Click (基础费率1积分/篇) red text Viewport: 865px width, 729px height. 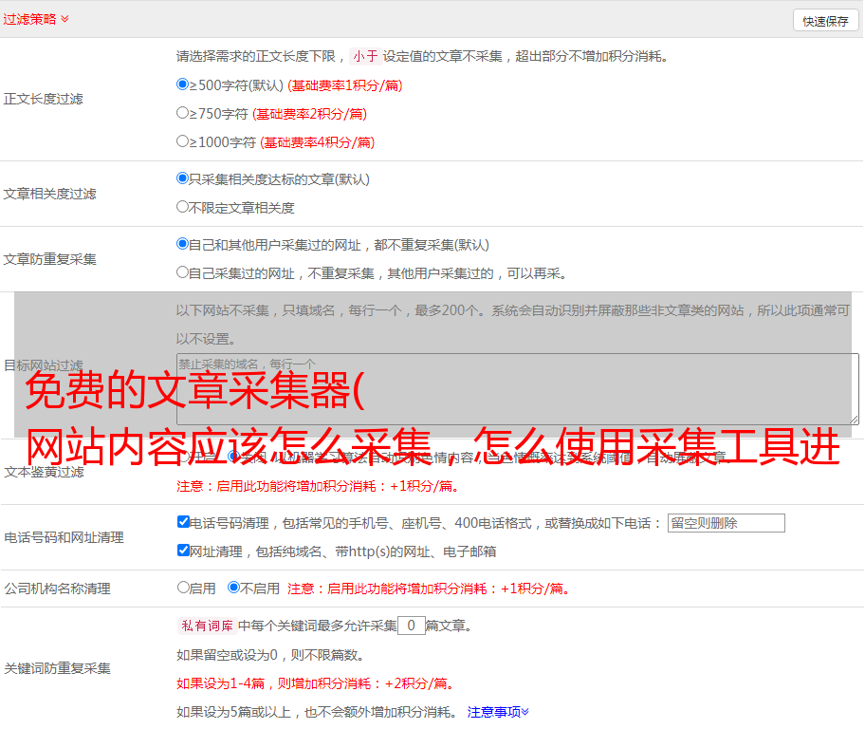345,85
